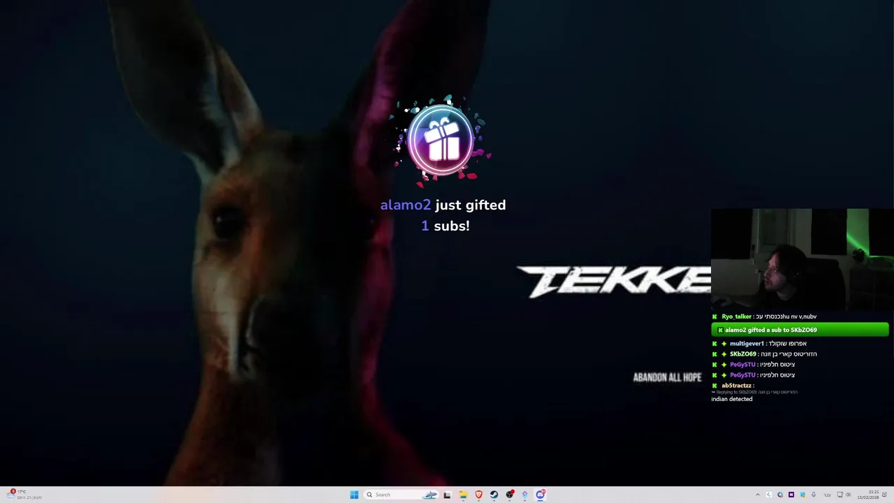Click the streamer webcam overlay
Viewport: 894px width, 503px height.
[803, 259]
